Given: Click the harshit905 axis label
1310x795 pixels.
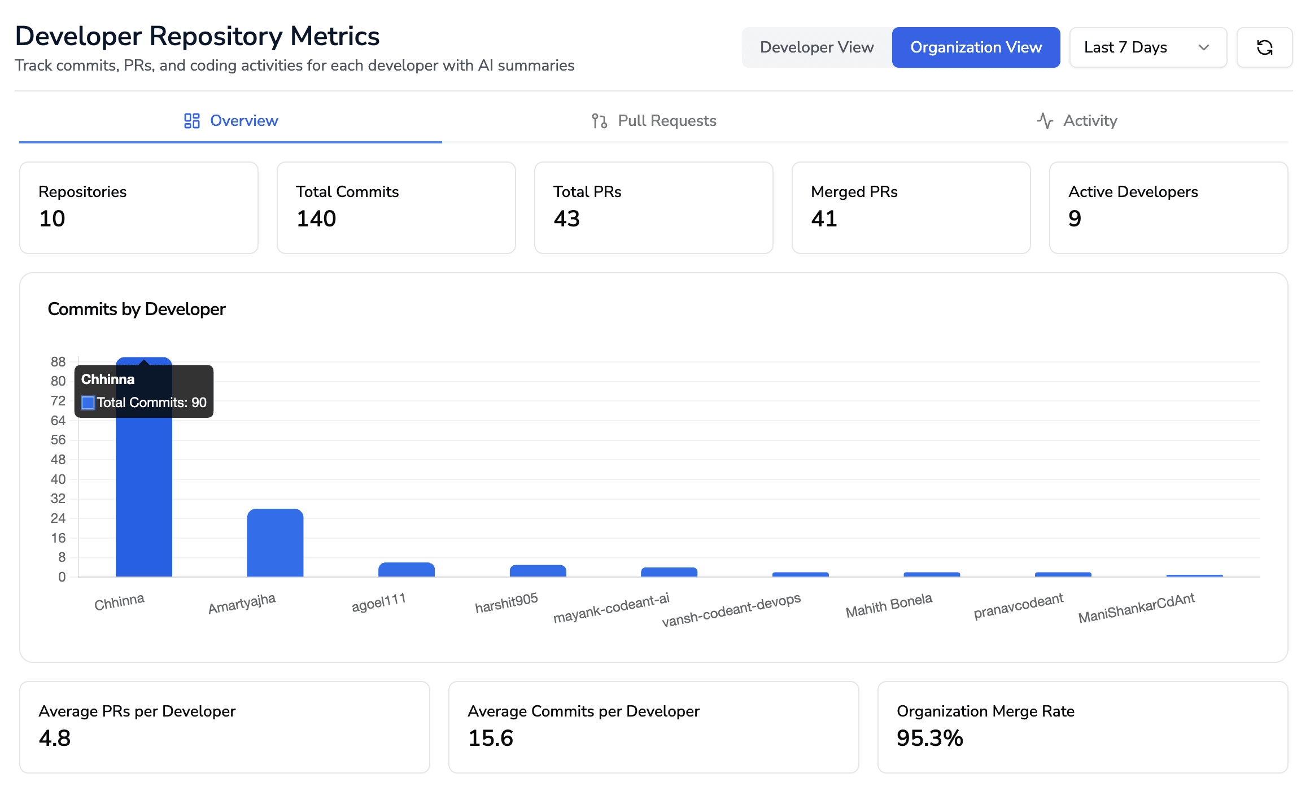Looking at the screenshot, I should click(x=506, y=603).
